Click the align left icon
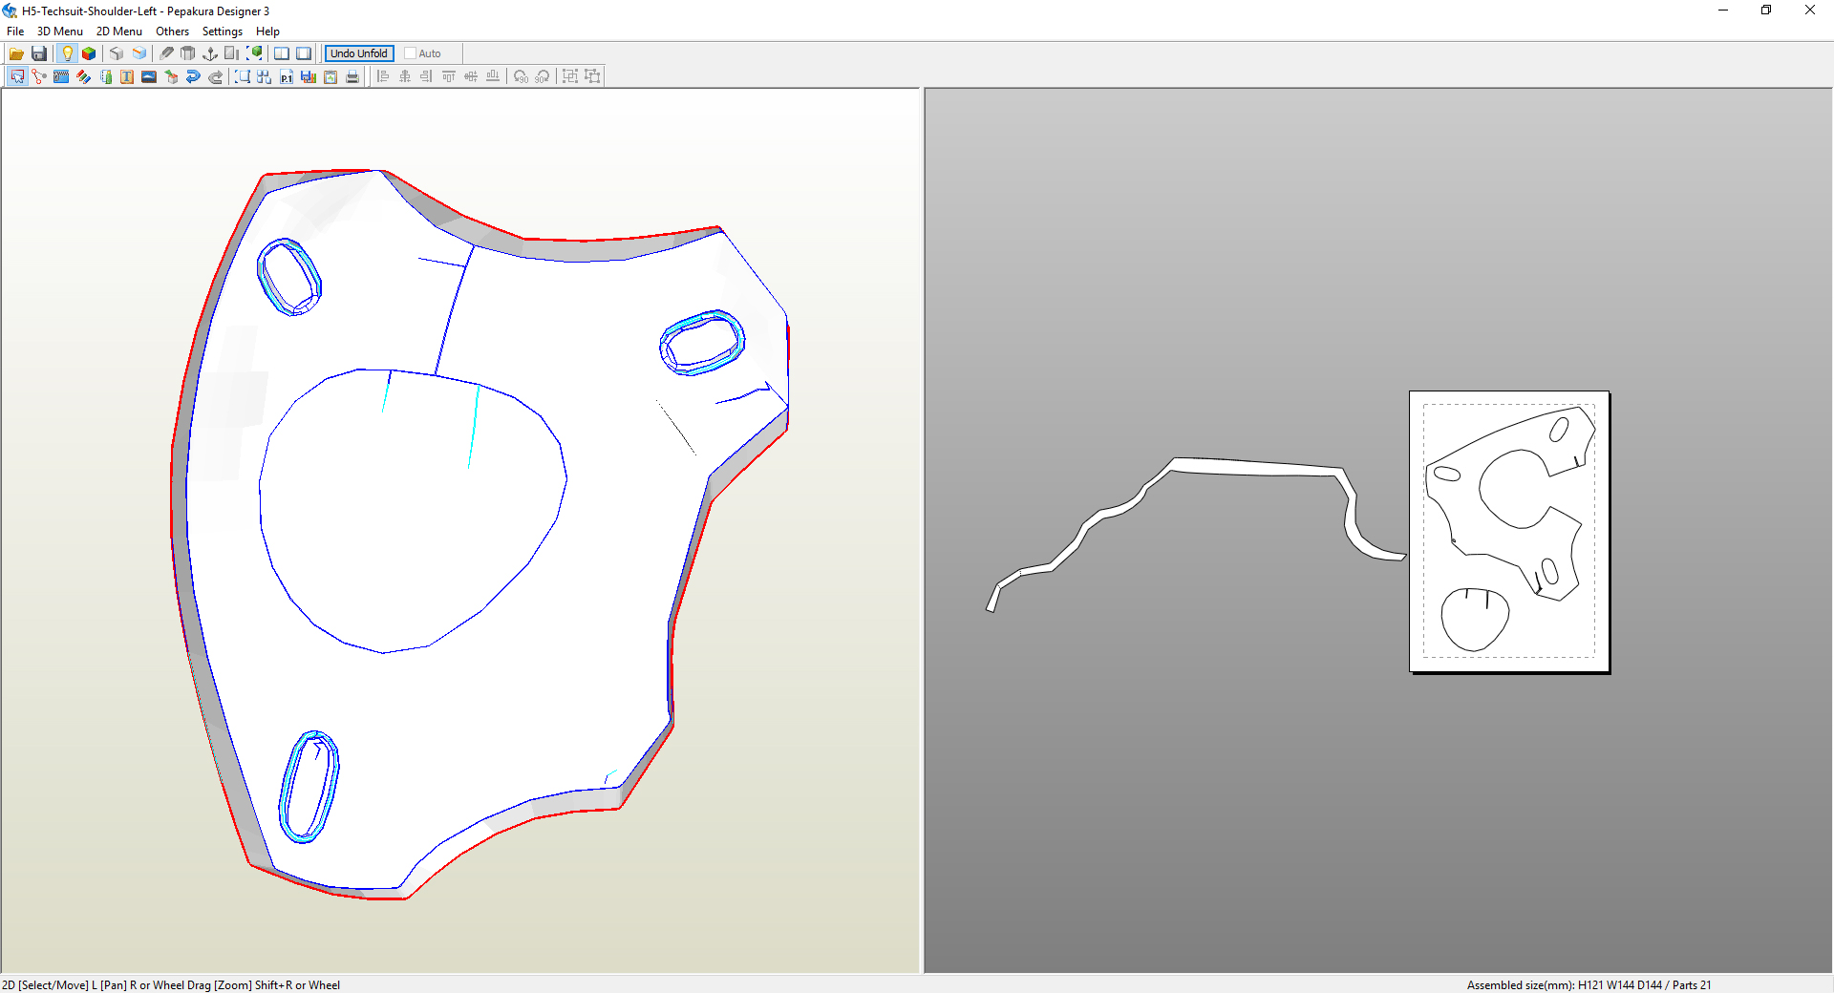 (383, 76)
